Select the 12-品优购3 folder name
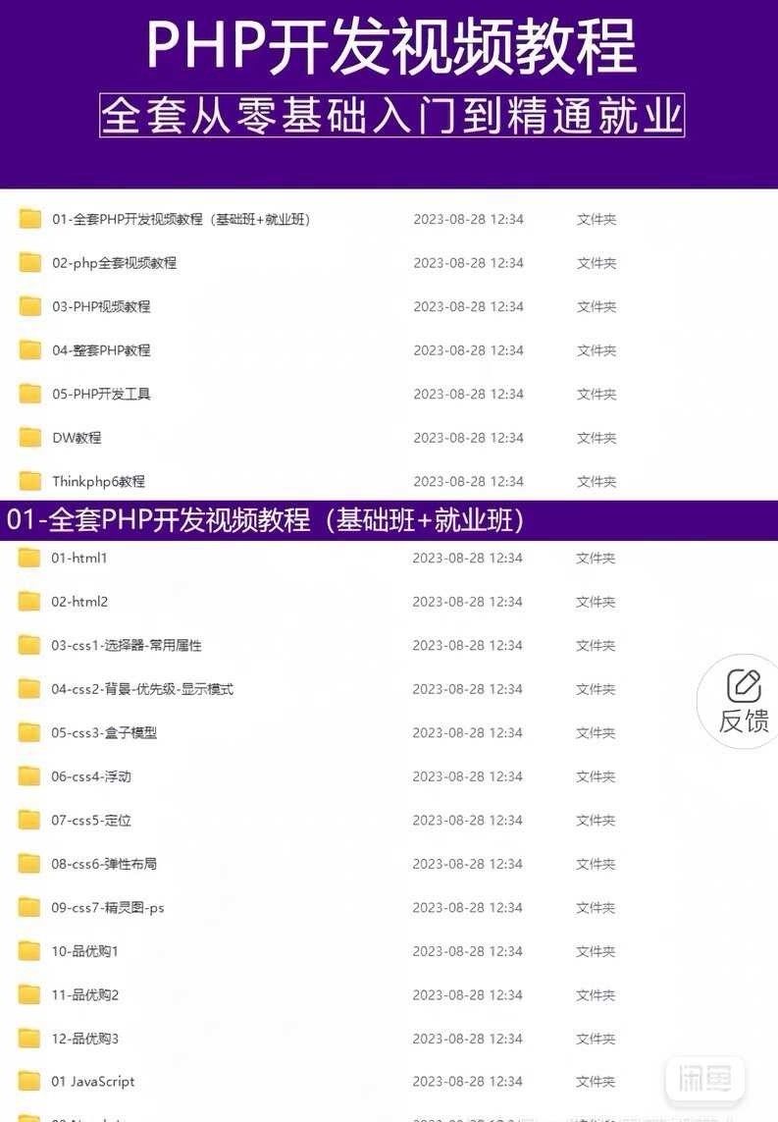The image size is (778, 1122). [84, 1039]
